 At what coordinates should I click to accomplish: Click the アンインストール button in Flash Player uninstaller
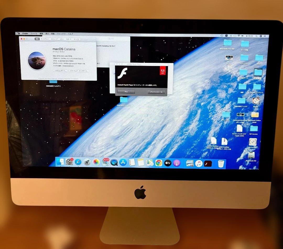click(157, 92)
